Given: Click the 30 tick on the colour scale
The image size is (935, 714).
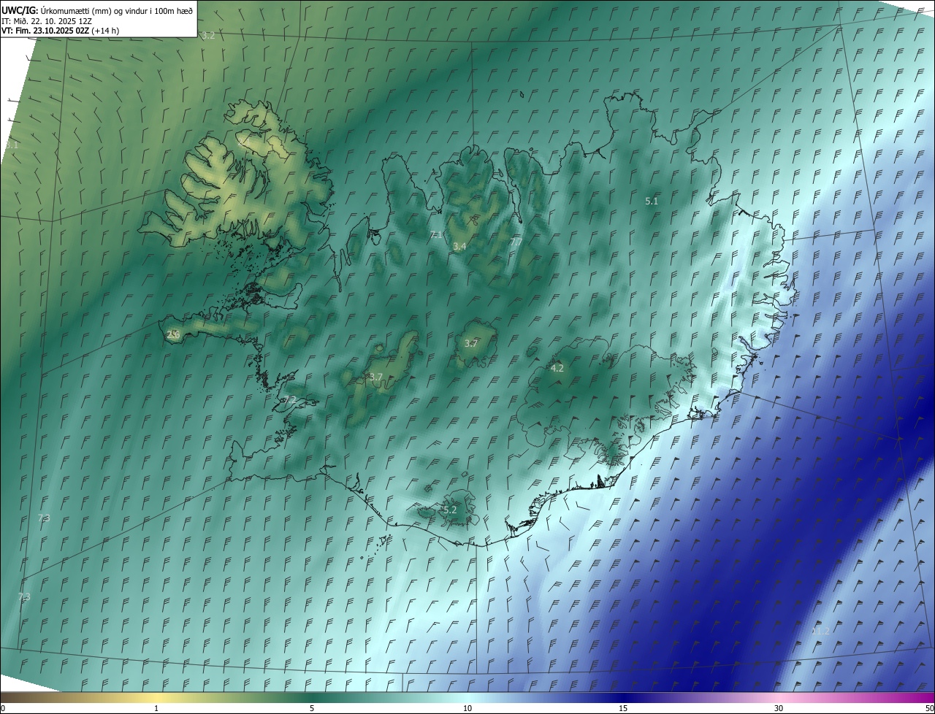Looking at the screenshot, I should (x=779, y=708).
